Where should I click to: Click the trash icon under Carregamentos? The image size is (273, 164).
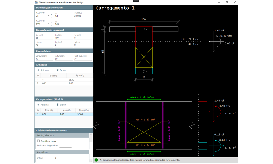(58, 105)
